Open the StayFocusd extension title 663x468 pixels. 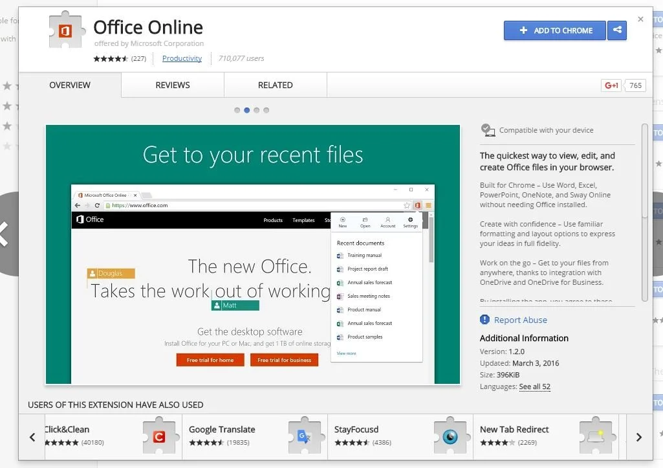point(356,429)
